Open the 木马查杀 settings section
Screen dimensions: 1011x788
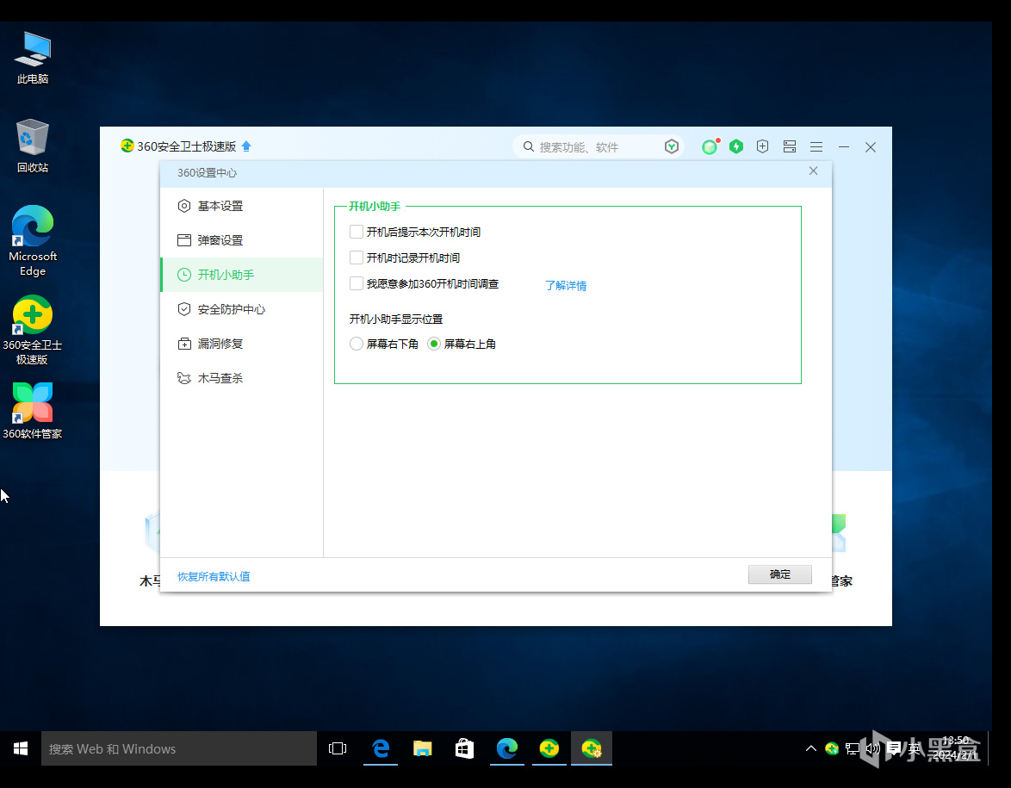(x=242, y=378)
